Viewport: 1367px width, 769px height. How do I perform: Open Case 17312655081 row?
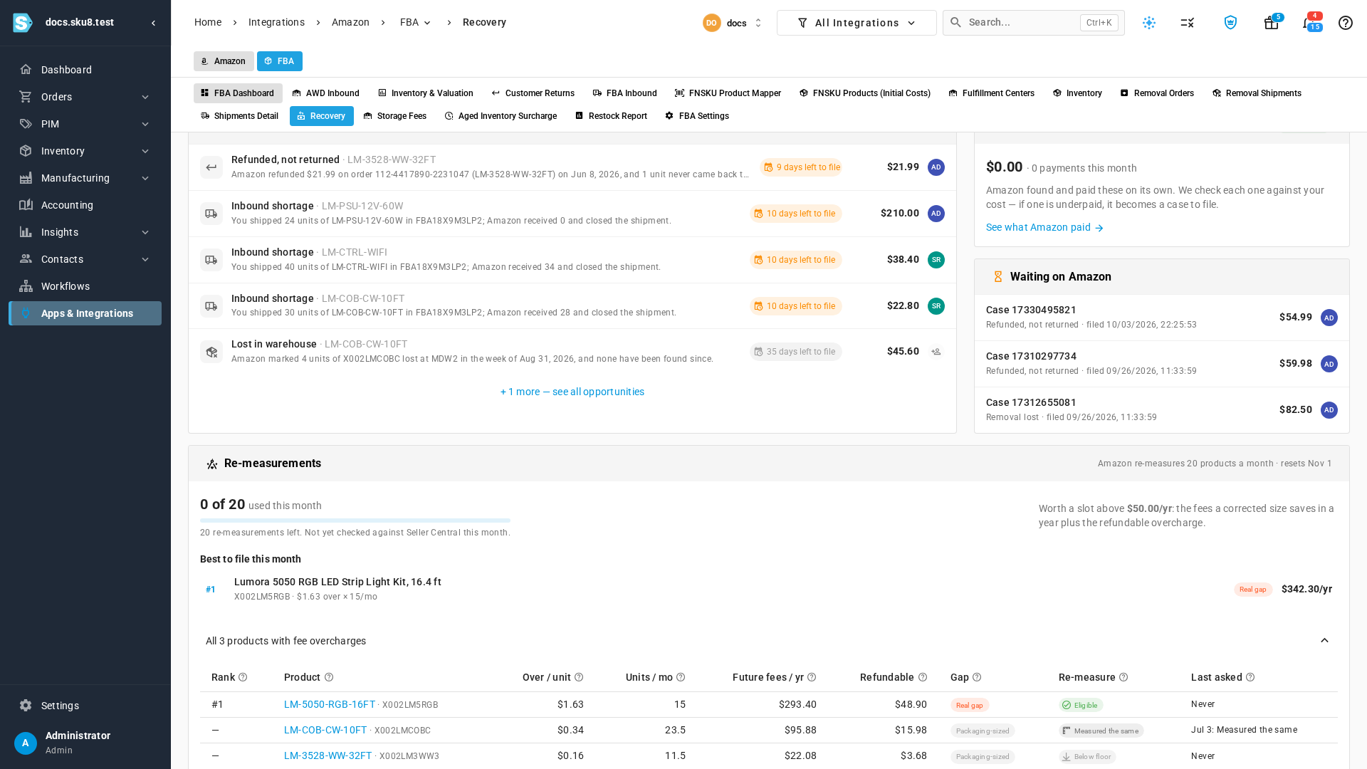(1162, 410)
